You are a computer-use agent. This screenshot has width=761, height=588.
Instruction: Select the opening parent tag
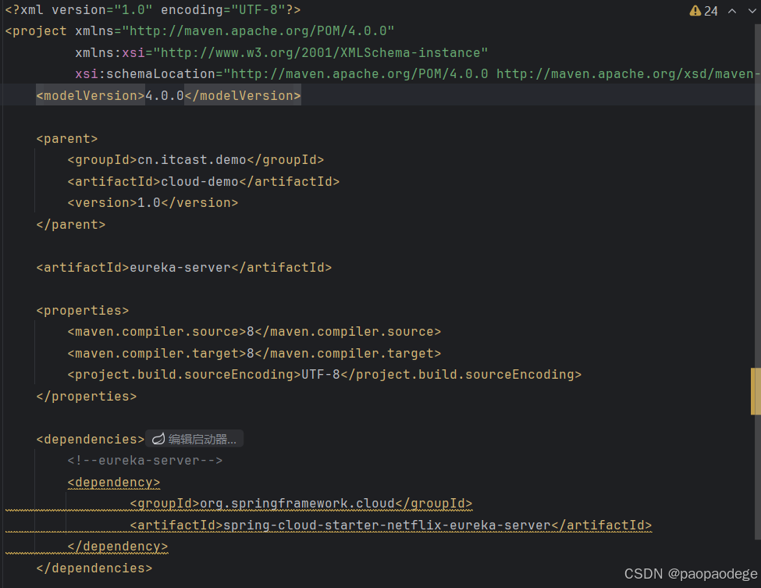coord(67,139)
